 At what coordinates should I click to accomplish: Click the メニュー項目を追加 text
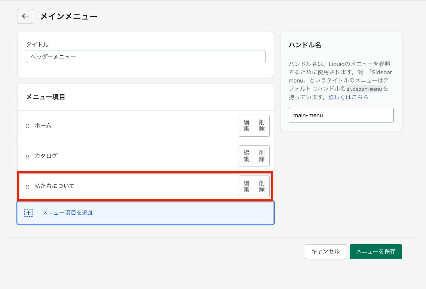(68, 213)
